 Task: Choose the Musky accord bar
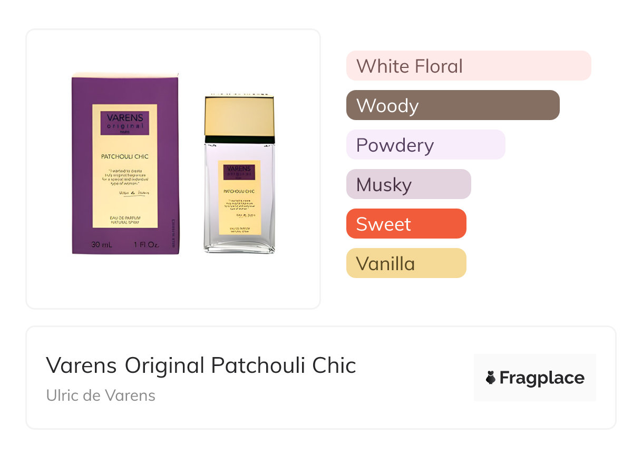click(x=408, y=184)
